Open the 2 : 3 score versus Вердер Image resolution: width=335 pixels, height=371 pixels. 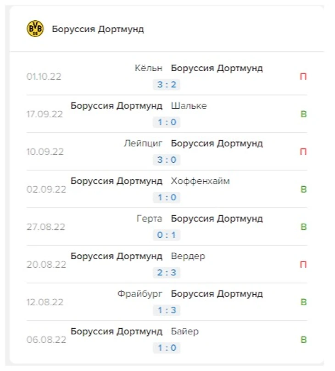[x=167, y=273]
